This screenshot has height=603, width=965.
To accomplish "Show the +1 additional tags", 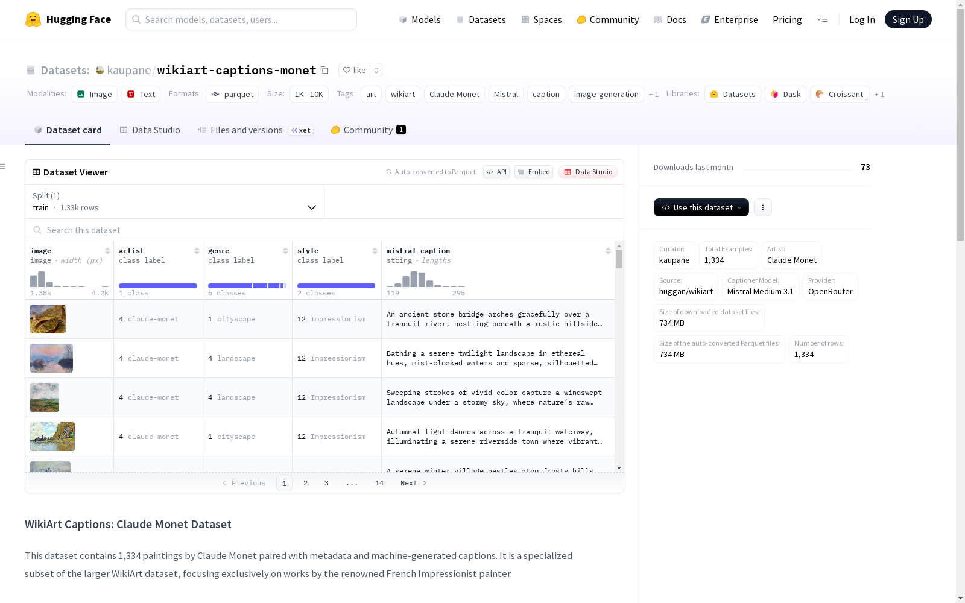I will (x=654, y=94).
